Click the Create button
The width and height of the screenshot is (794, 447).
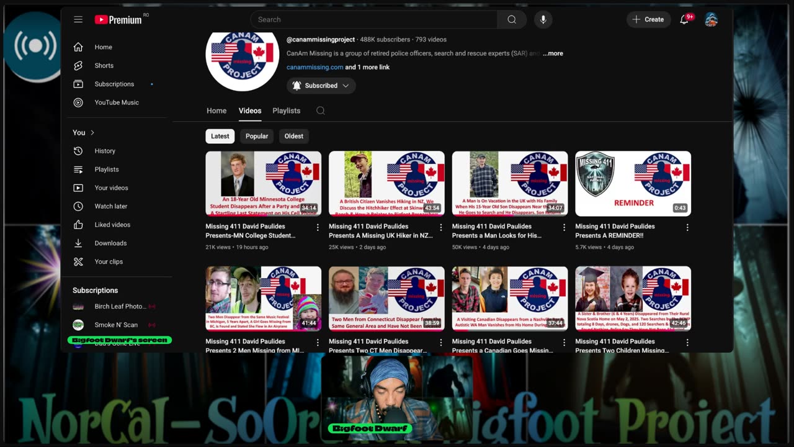648,19
